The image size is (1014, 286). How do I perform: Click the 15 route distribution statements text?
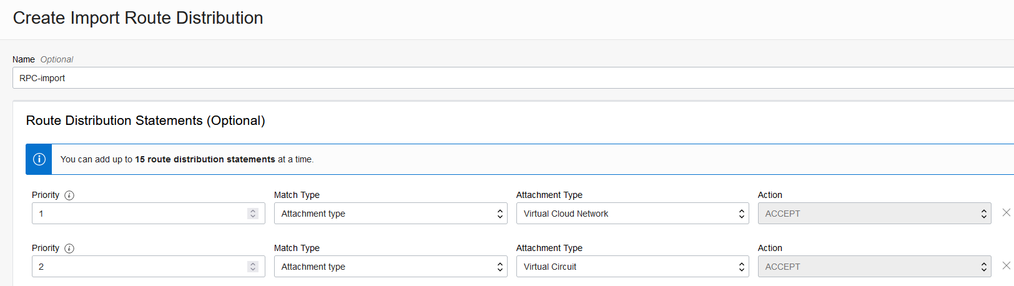coord(205,159)
